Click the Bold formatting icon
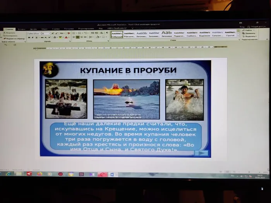The width and height of the screenshot is (271, 203). tap(29, 38)
